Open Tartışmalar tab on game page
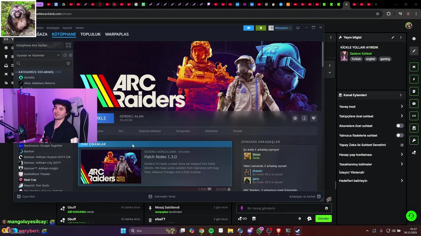Screen dimensions: 421x236 point(183,131)
